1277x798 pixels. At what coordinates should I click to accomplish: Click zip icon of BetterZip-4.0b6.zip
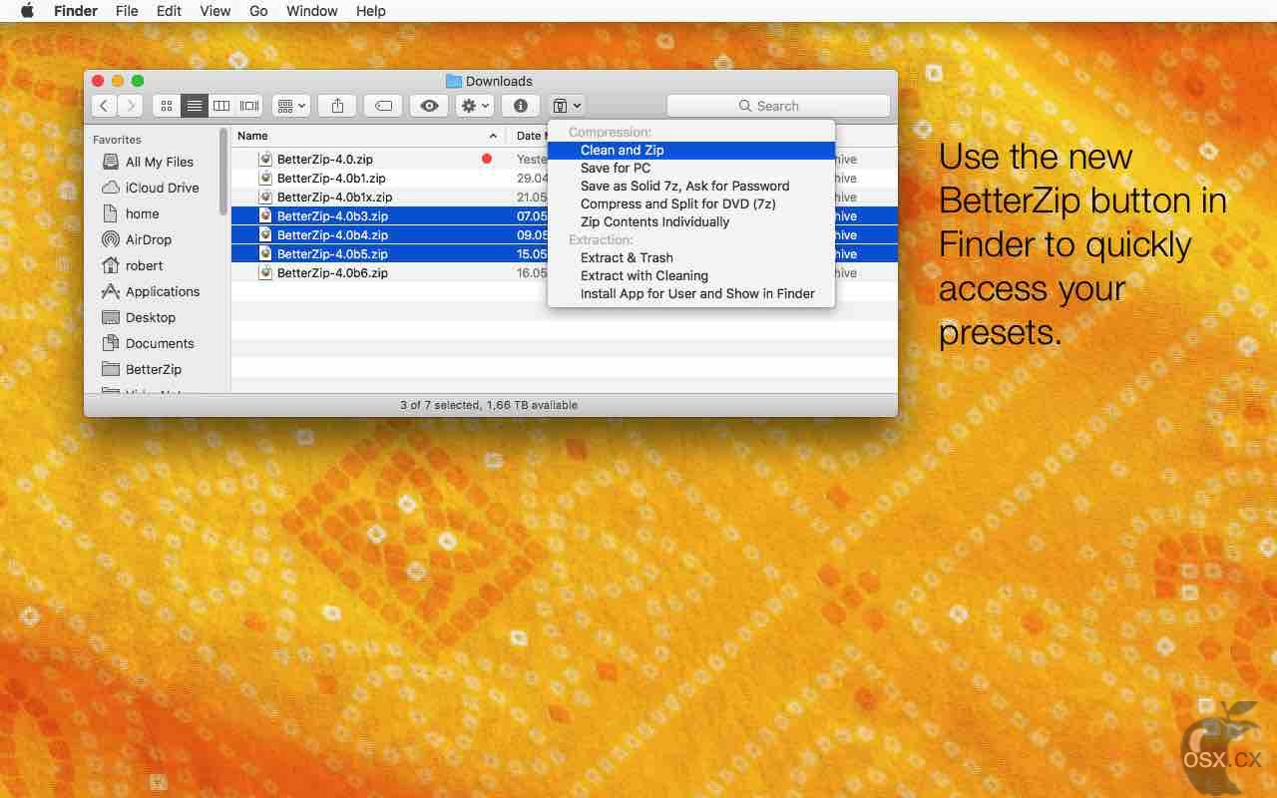tap(265, 272)
